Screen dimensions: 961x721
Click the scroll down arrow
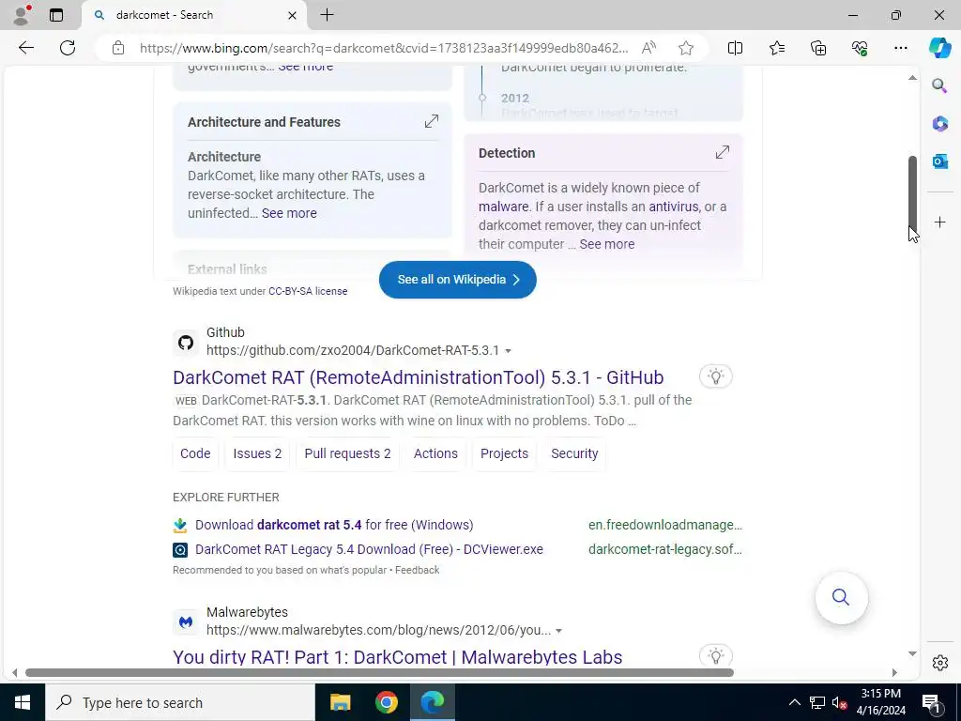point(912,653)
